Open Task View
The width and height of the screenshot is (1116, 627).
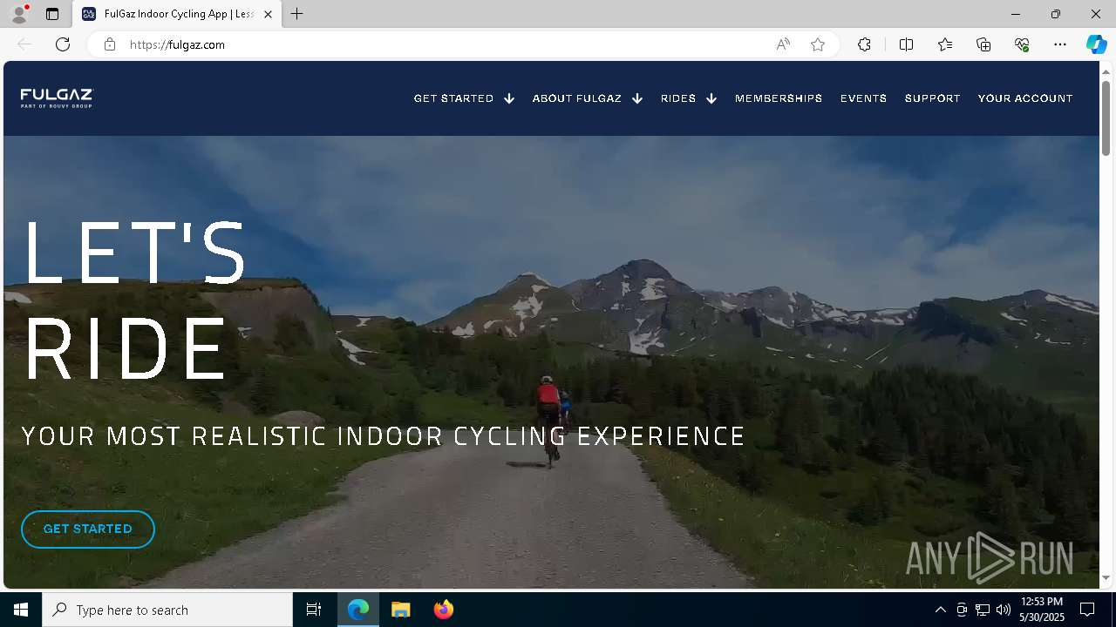314,610
